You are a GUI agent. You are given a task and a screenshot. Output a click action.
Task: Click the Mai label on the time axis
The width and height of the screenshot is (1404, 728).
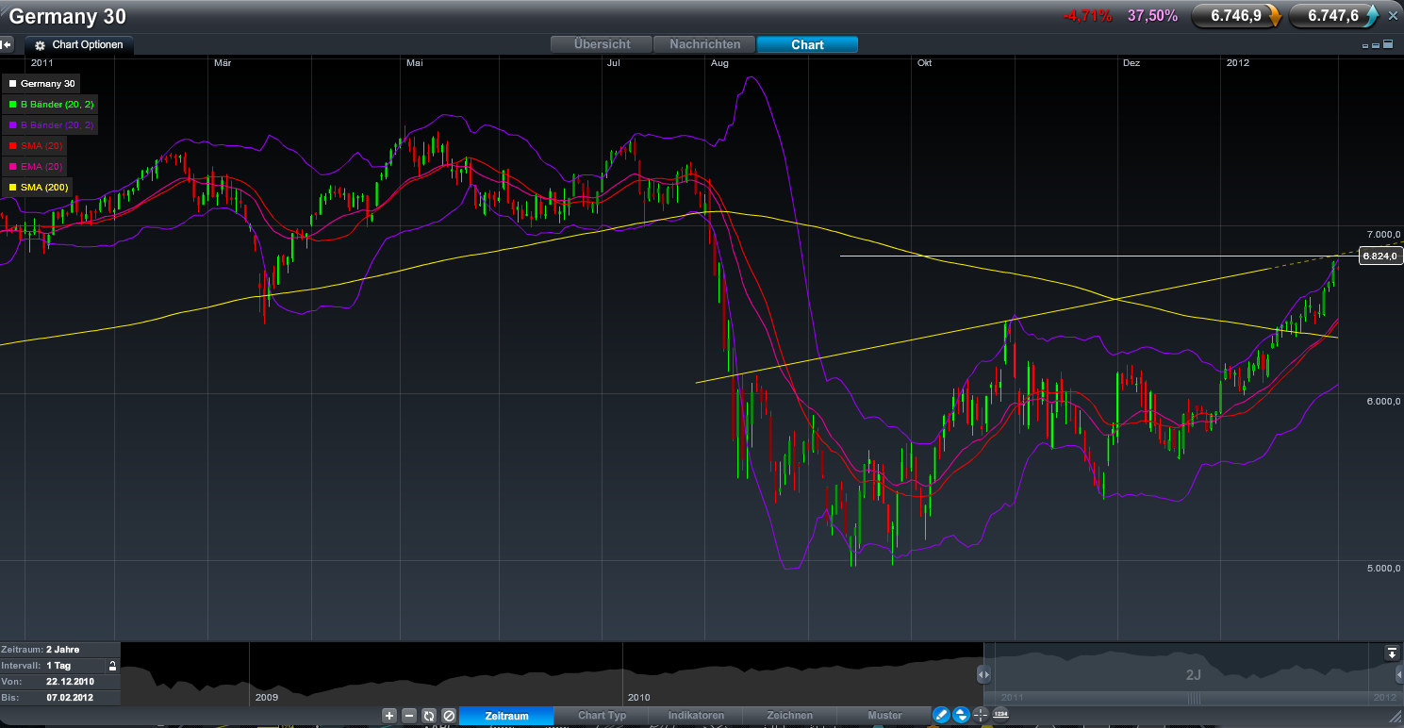pyautogui.click(x=415, y=63)
